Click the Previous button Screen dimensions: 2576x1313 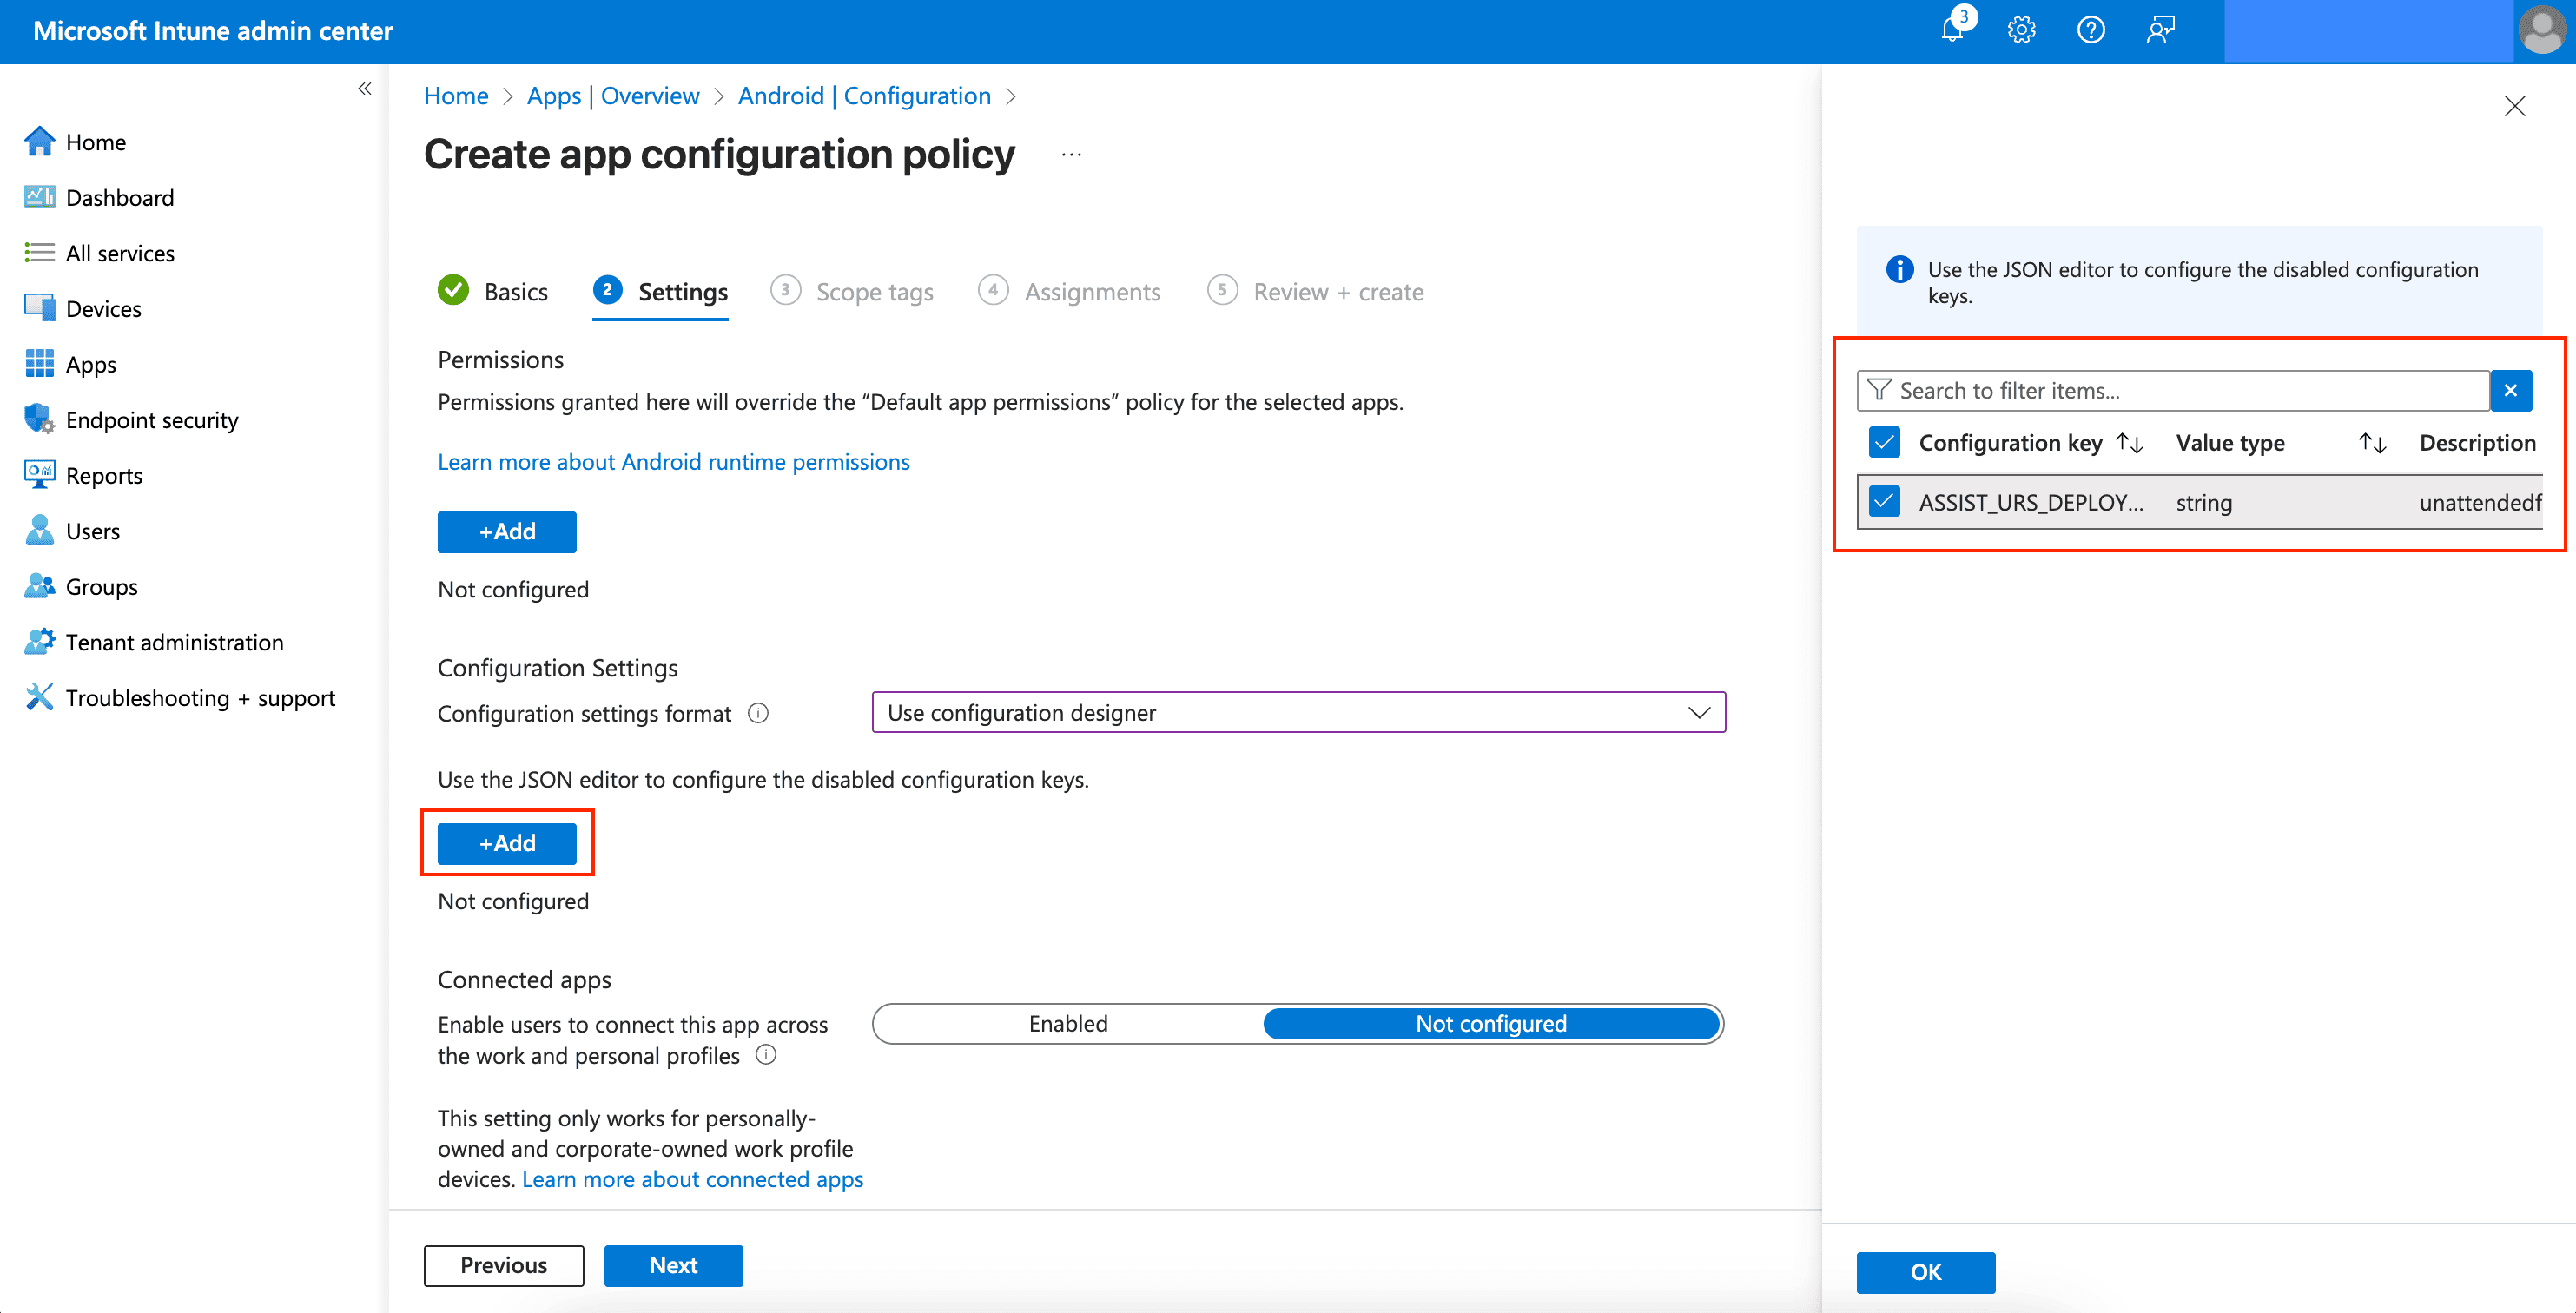[504, 1266]
